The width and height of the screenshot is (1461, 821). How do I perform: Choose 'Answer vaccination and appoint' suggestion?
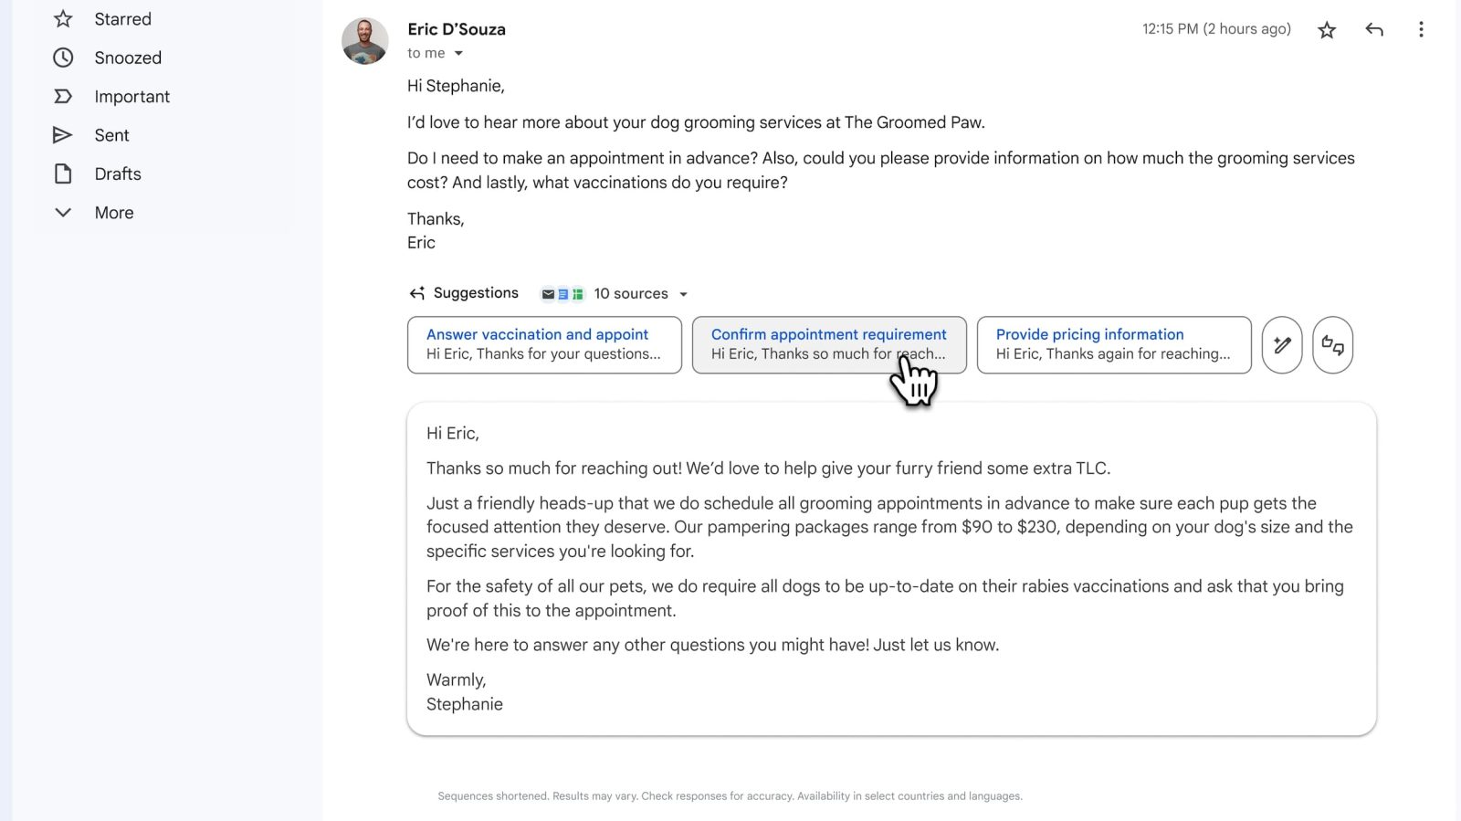pos(544,344)
